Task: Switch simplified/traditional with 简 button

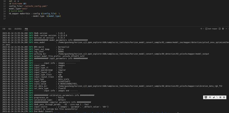Action: click(x=220, y=97)
